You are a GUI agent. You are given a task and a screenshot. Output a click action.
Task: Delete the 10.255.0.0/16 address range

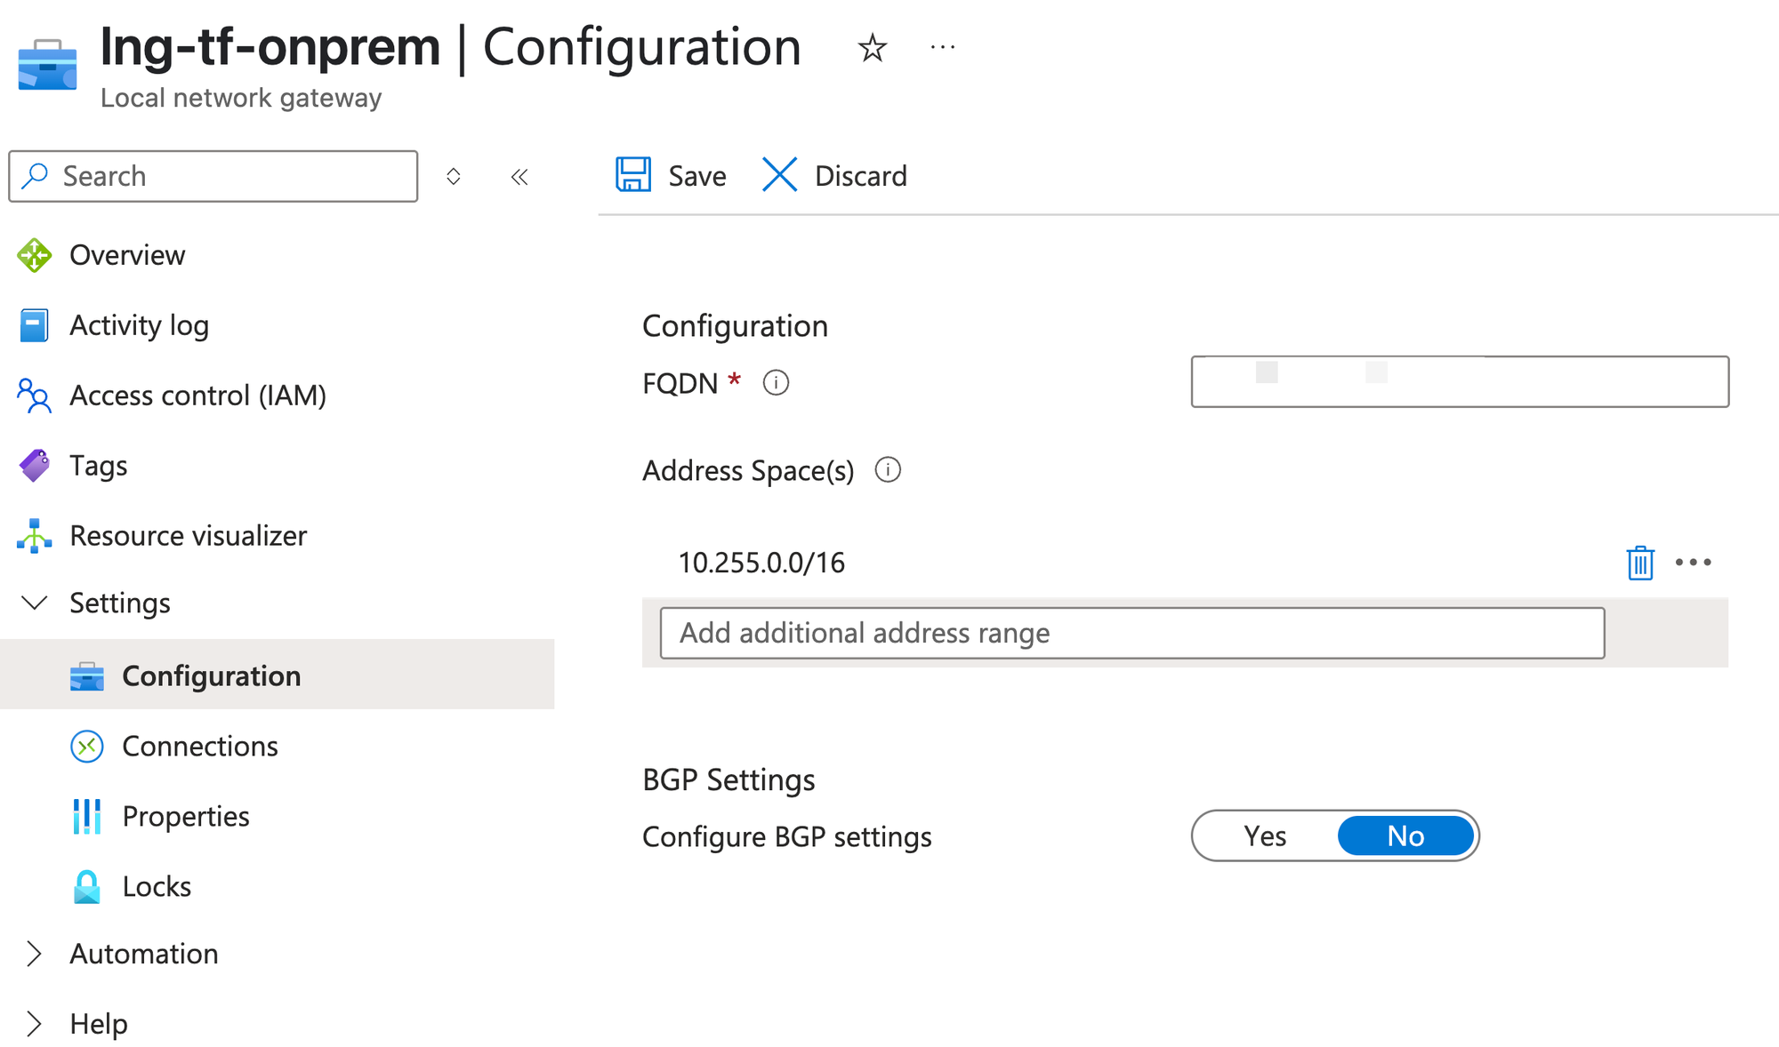point(1639,563)
